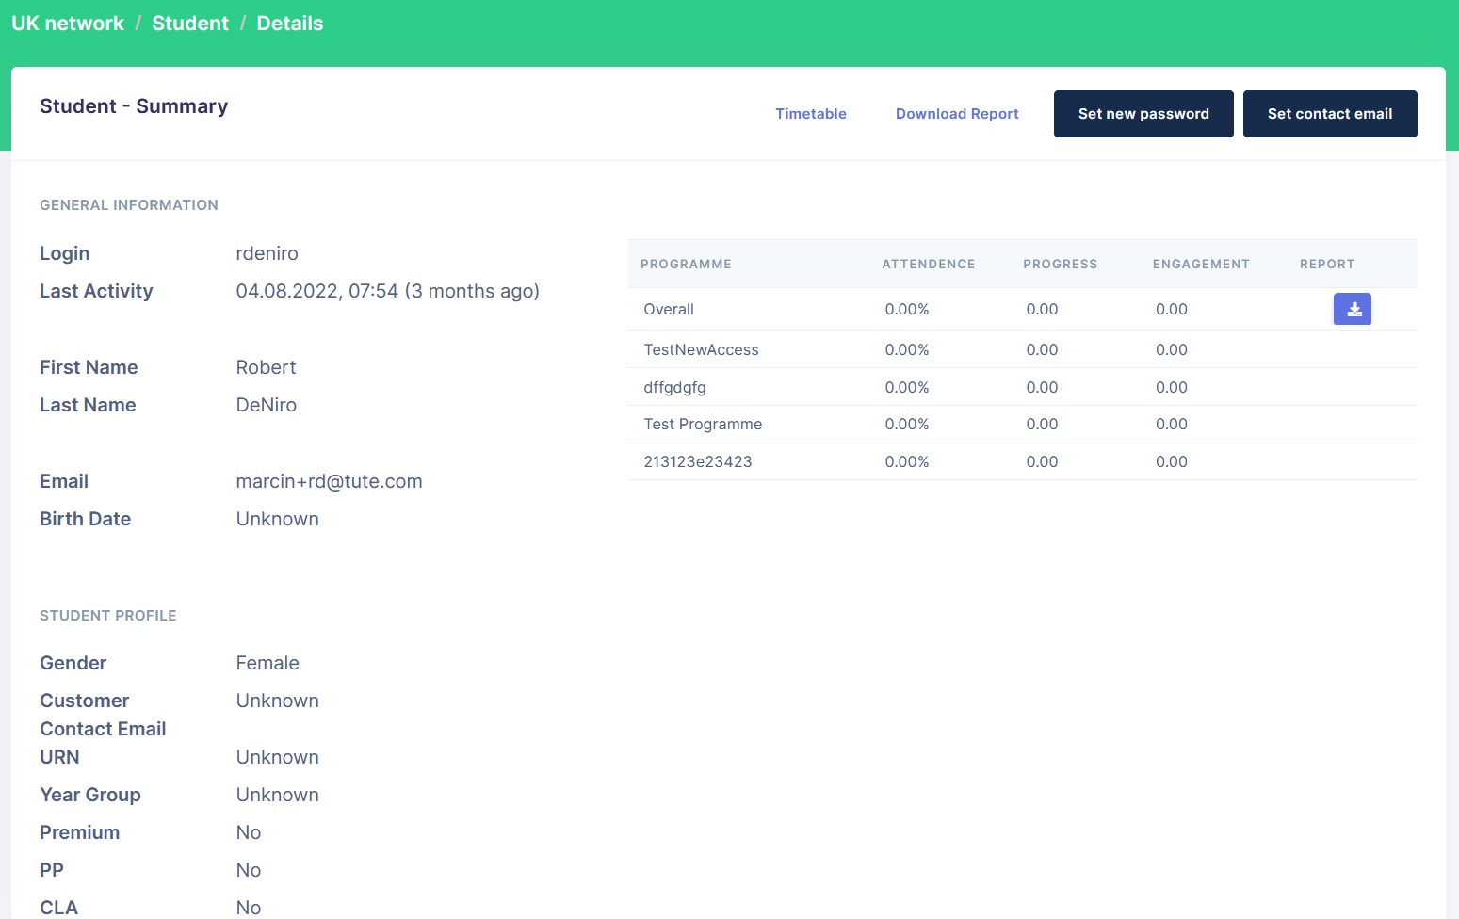Image resolution: width=1459 pixels, height=919 pixels.
Task: Click the Overall programme row label
Action: coord(669,309)
